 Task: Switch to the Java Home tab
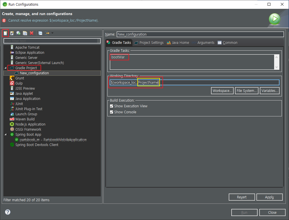click(178, 43)
